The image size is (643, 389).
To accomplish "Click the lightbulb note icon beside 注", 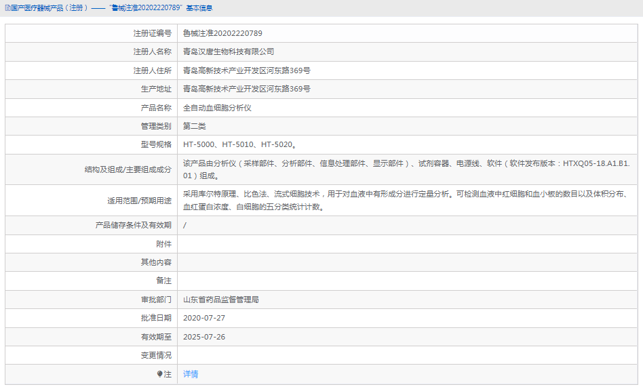I will tap(160, 374).
